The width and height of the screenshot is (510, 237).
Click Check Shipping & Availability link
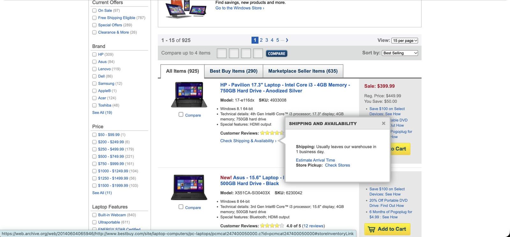coord(248,141)
